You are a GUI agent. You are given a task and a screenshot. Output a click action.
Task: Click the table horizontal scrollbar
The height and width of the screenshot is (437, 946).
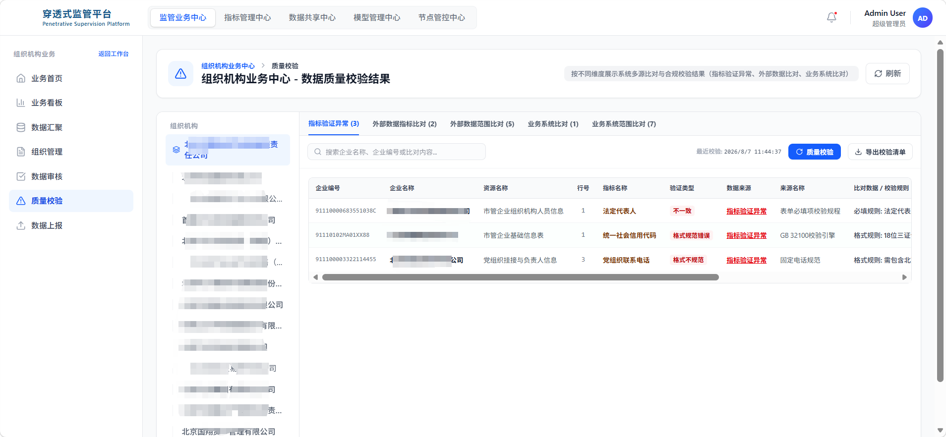pos(520,277)
